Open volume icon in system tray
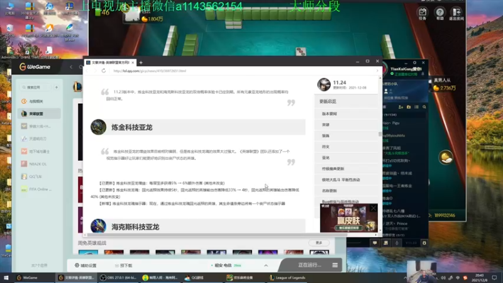 tap(443, 278)
